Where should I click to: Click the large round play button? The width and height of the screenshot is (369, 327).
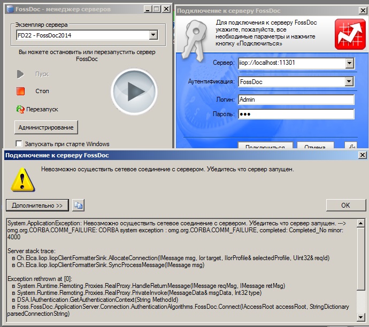pyautogui.click(x=134, y=92)
